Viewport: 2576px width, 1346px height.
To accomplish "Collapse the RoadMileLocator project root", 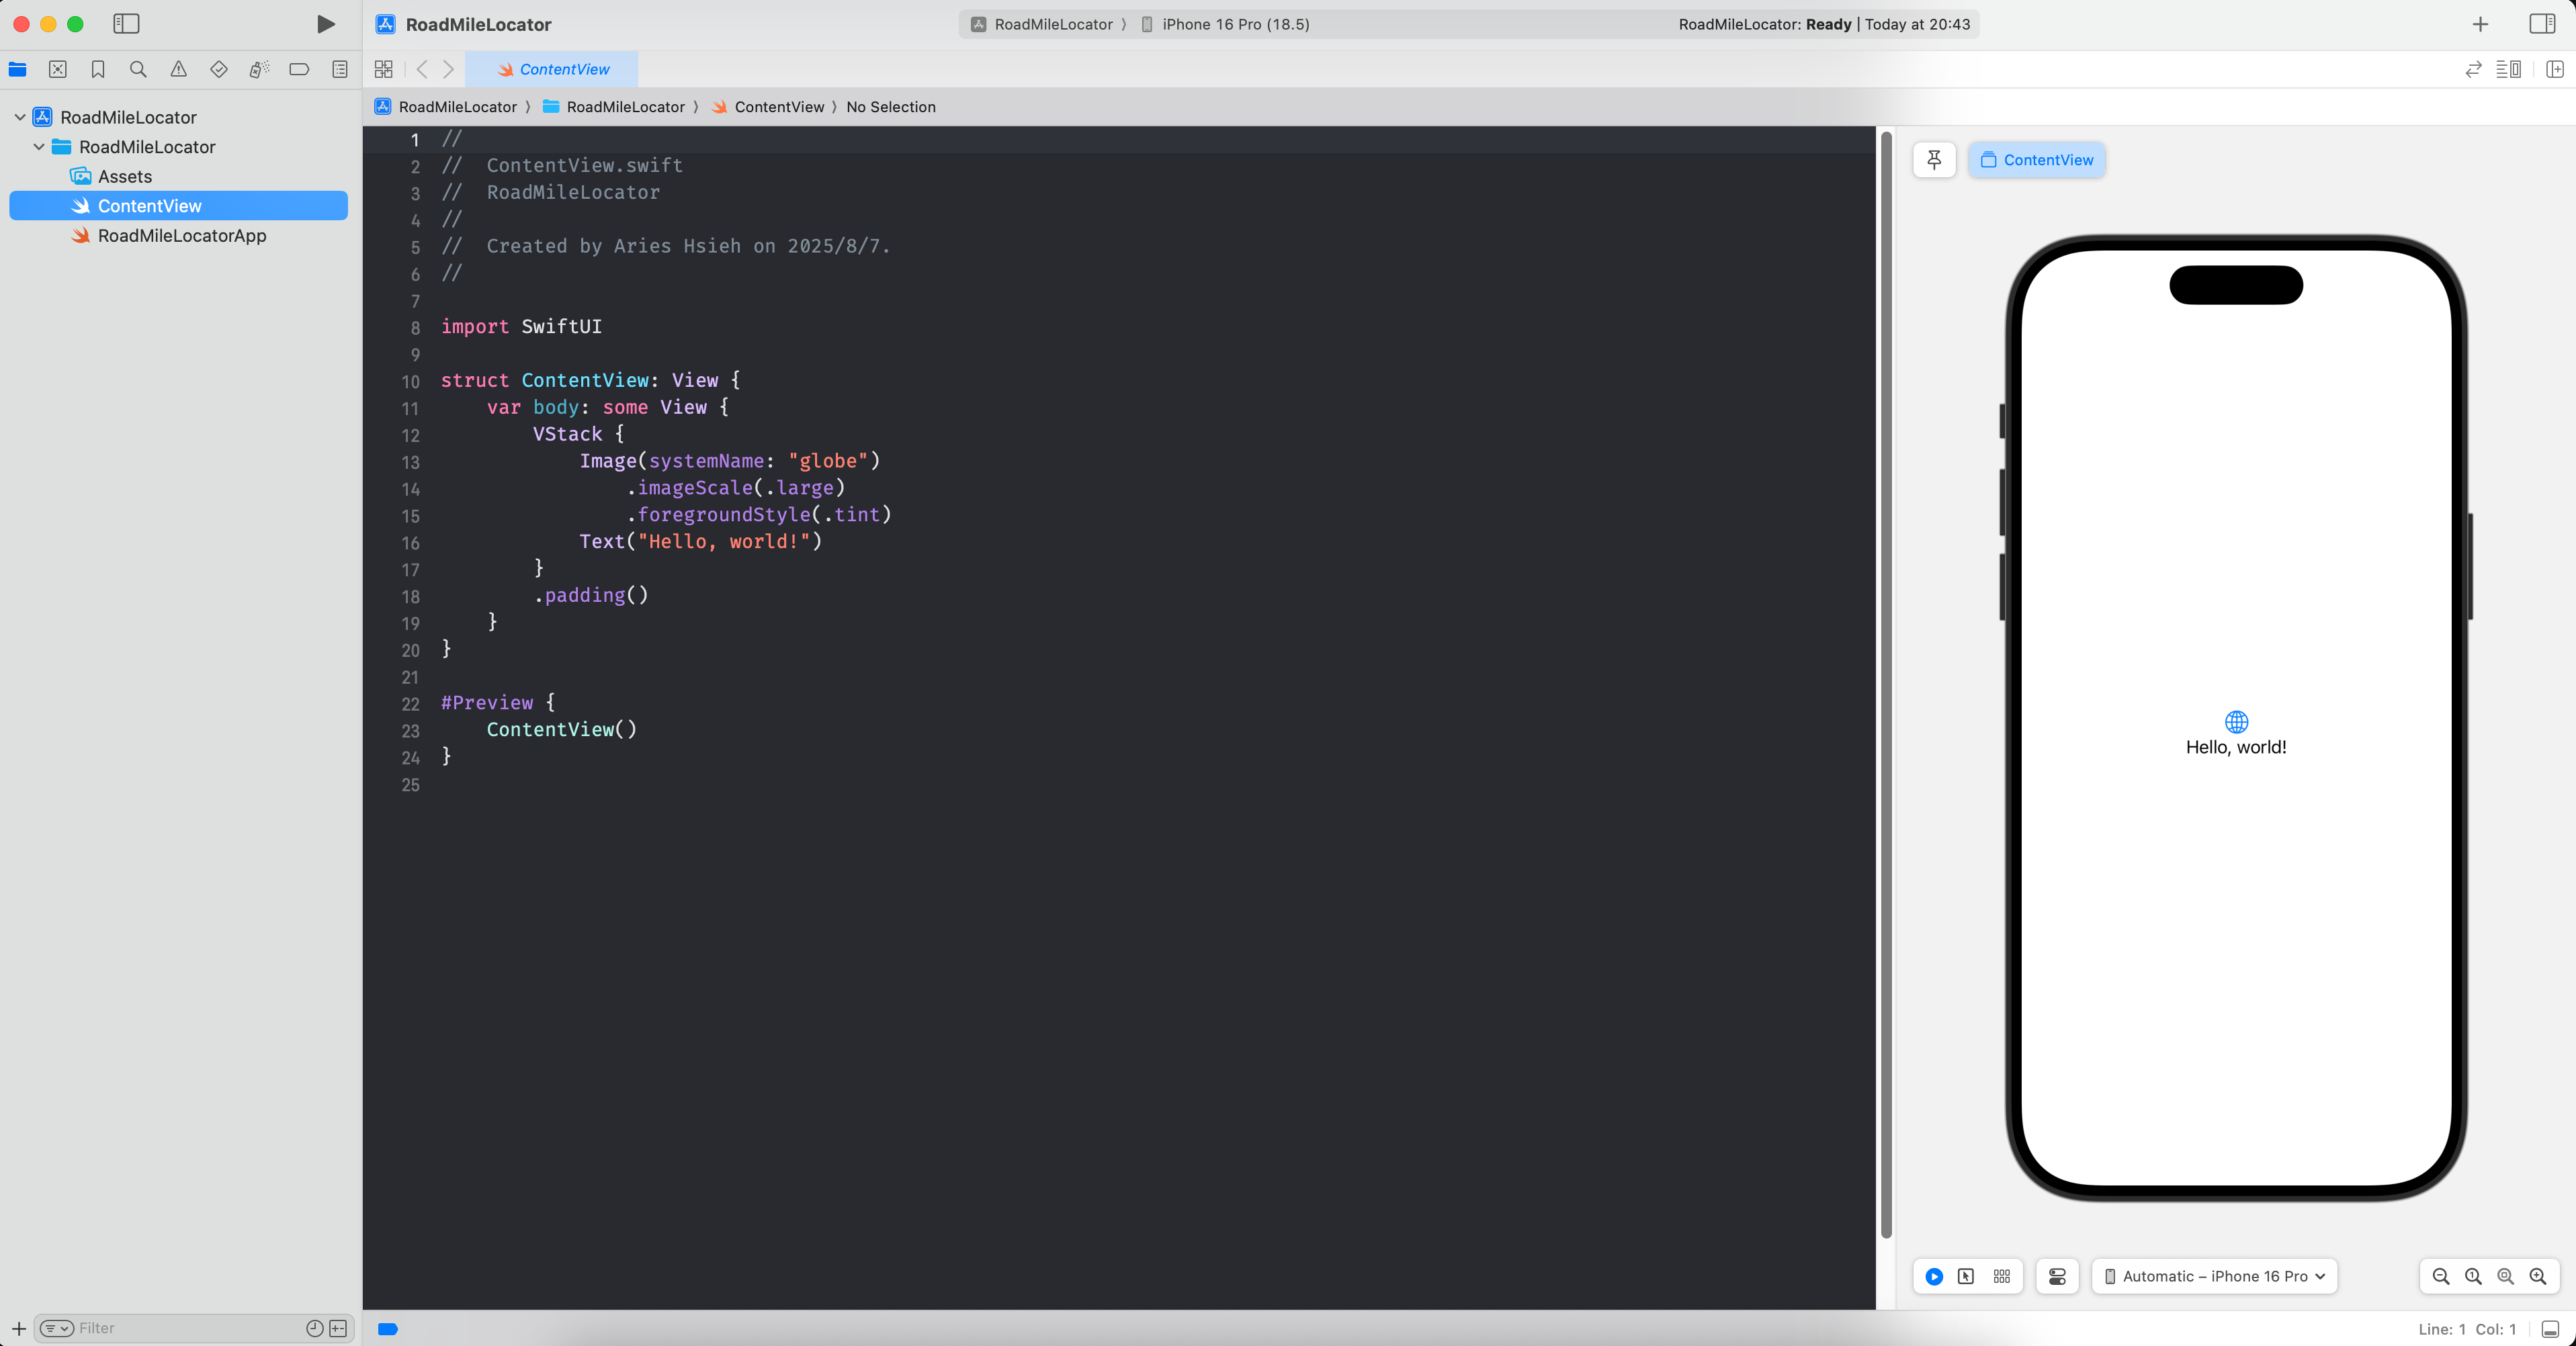I will [x=20, y=117].
